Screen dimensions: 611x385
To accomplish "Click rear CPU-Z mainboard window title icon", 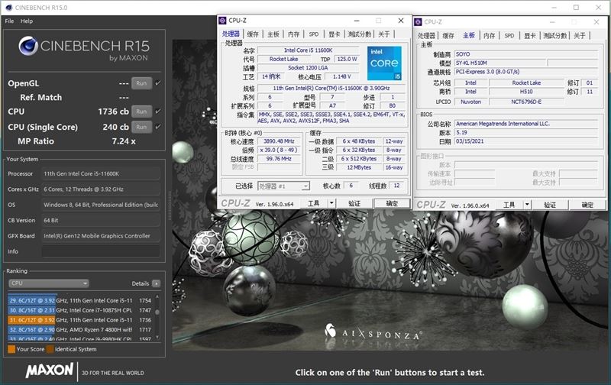I will [x=418, y=22].
